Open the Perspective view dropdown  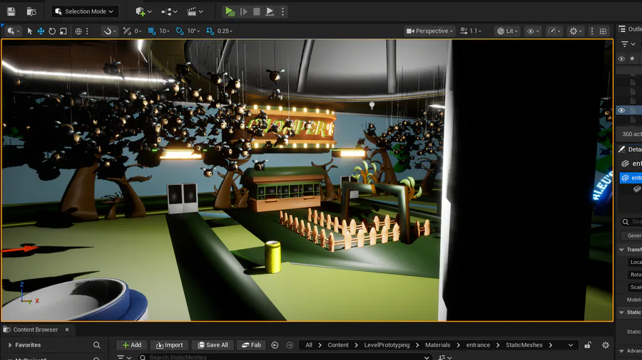pyautogui.click(x=429, y=31)
